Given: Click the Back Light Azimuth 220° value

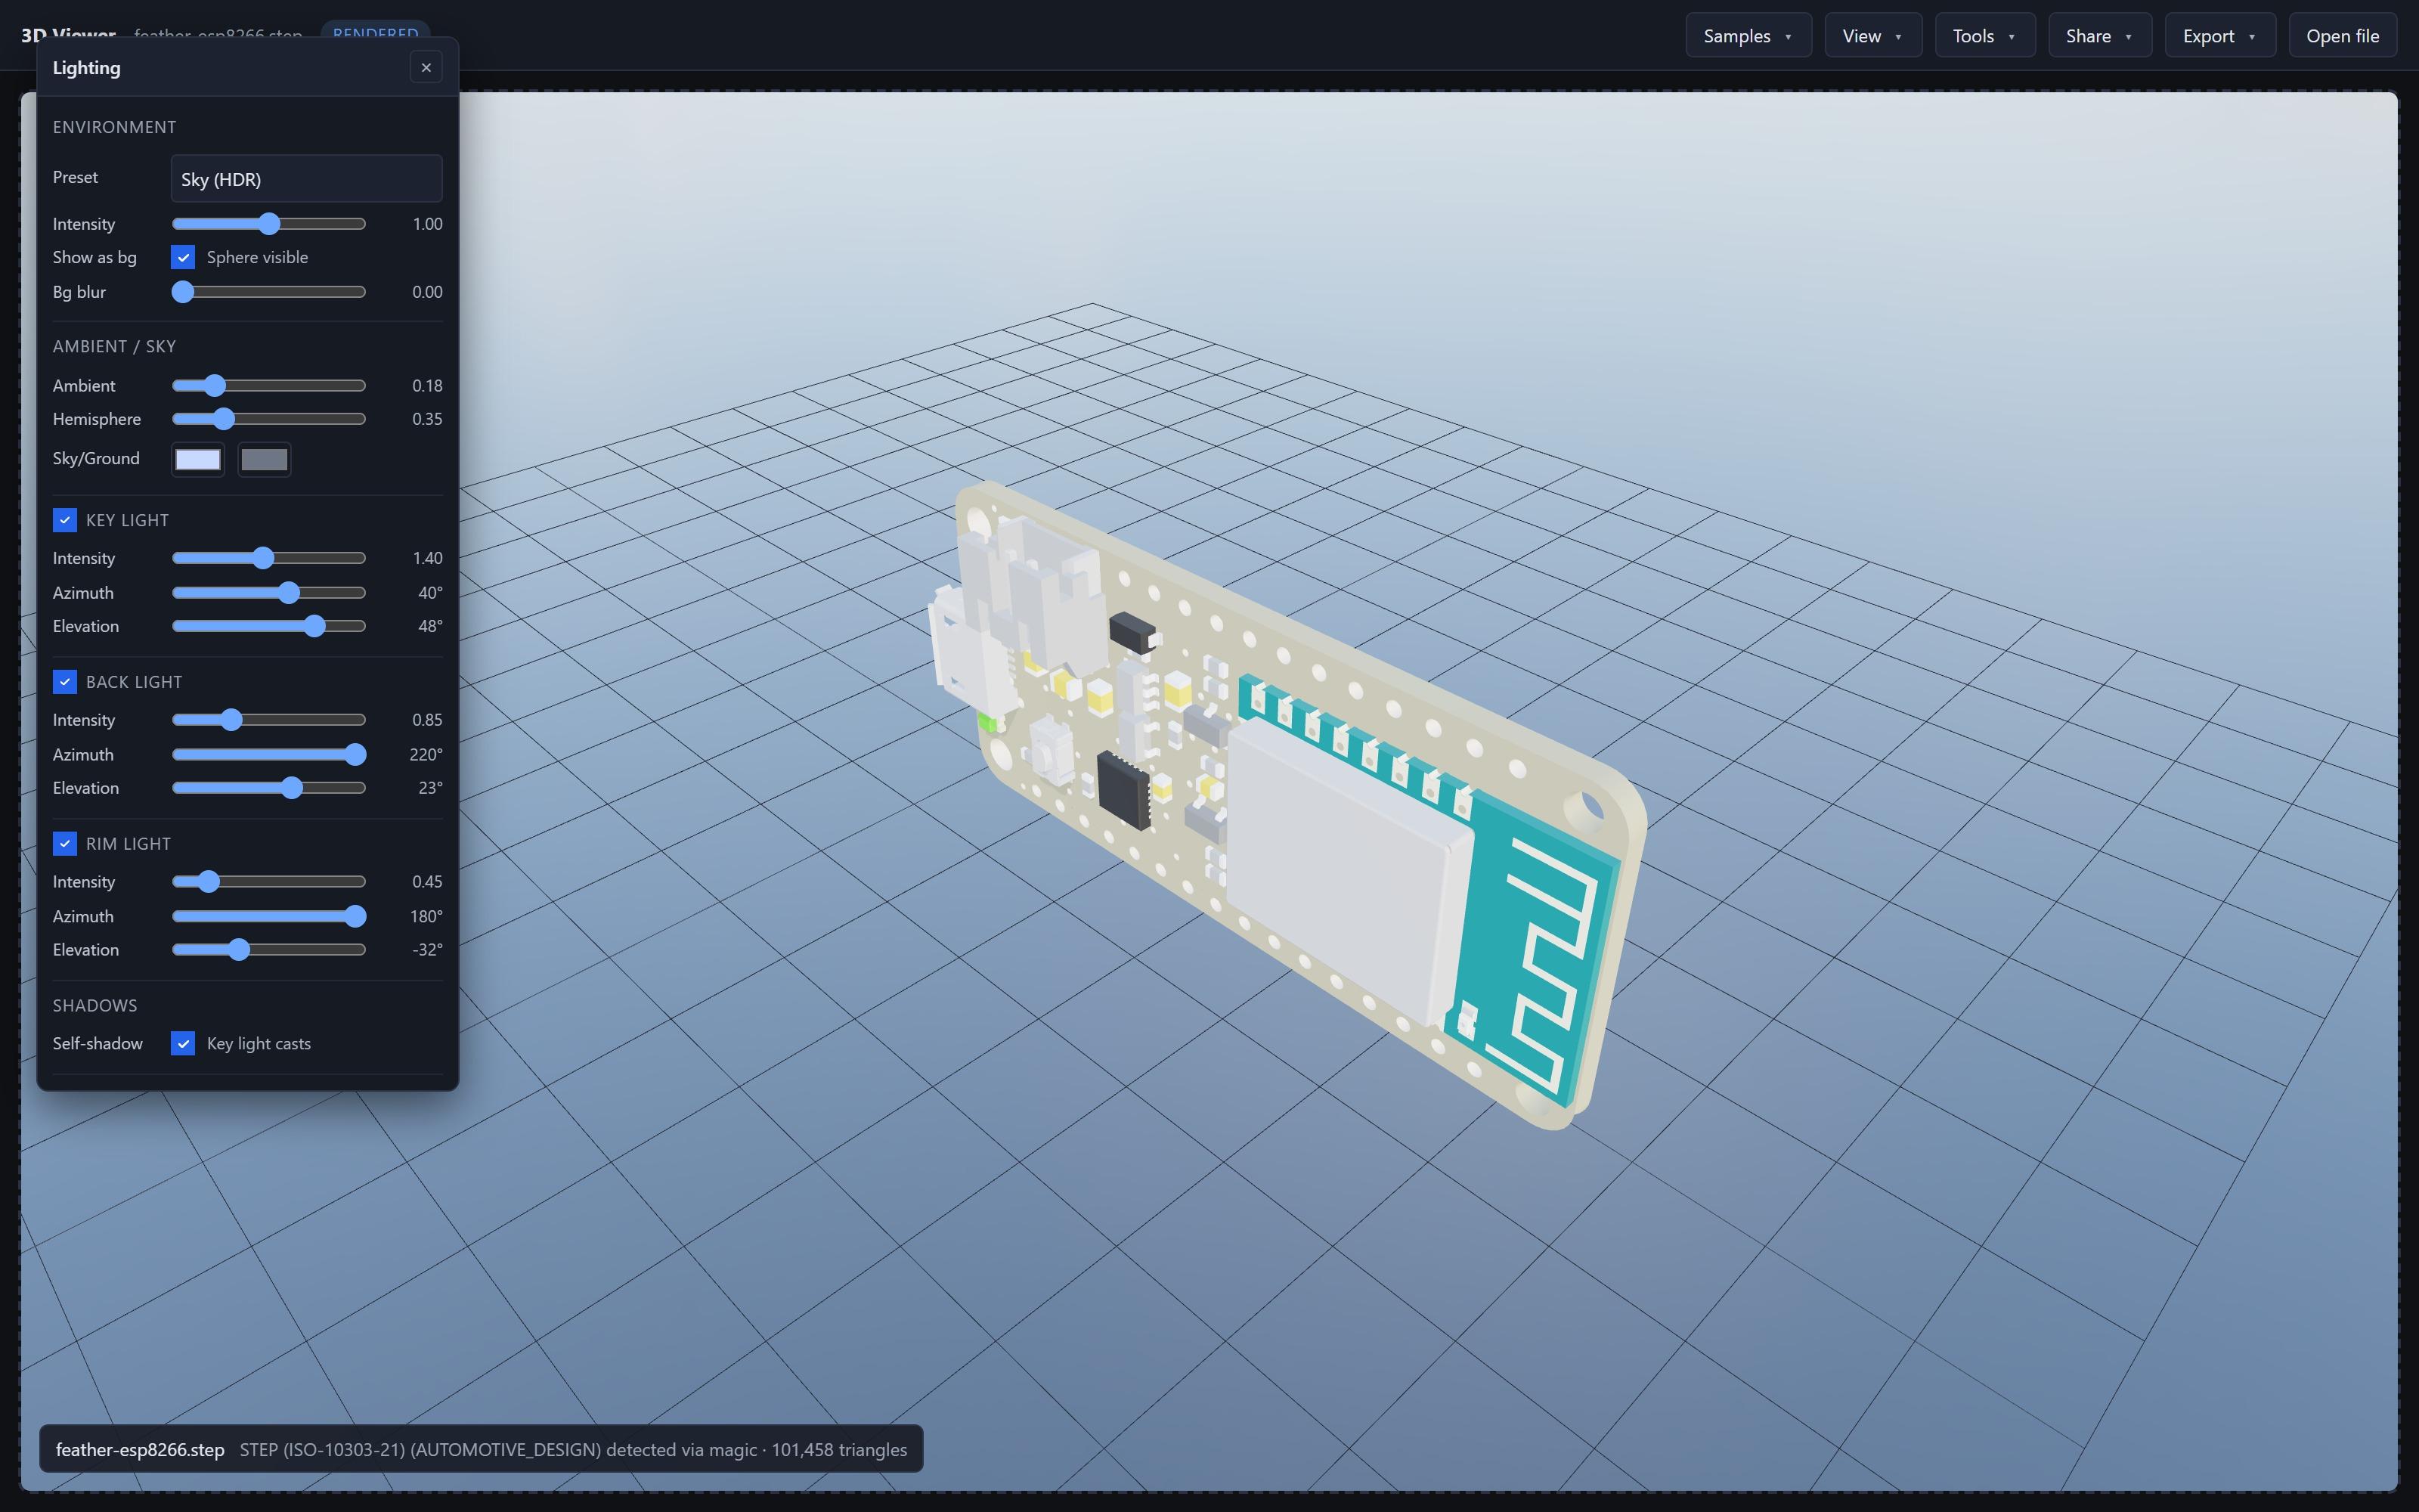Looking at the screenshot, I should point(426,755).
